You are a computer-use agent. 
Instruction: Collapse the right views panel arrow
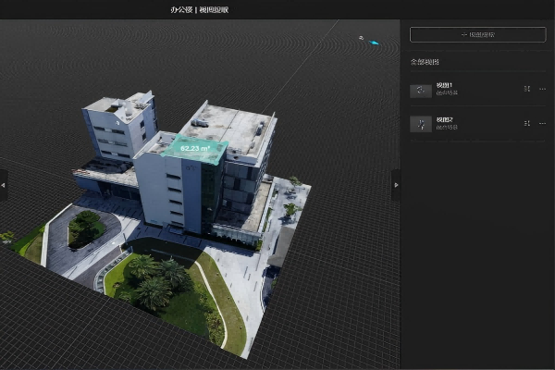click(x=396, y=185)
